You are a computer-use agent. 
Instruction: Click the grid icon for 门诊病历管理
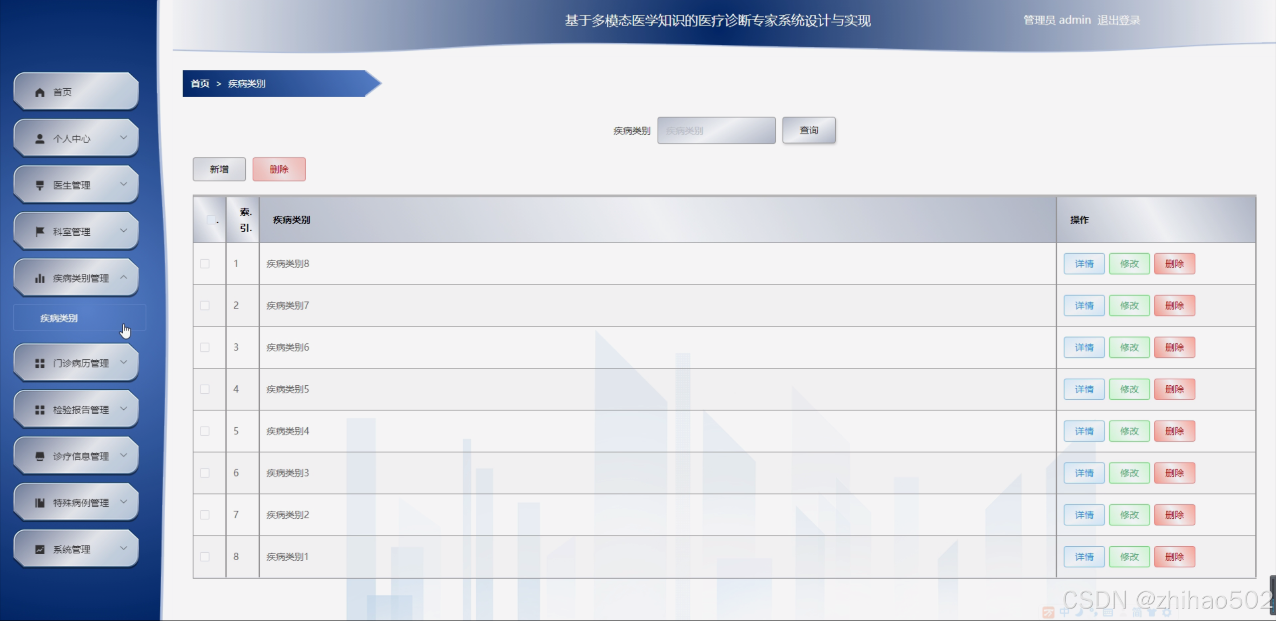(40, 363)
